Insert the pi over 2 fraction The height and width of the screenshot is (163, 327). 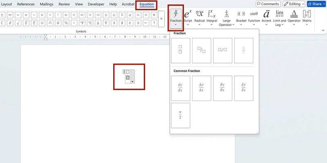[180, 115]
